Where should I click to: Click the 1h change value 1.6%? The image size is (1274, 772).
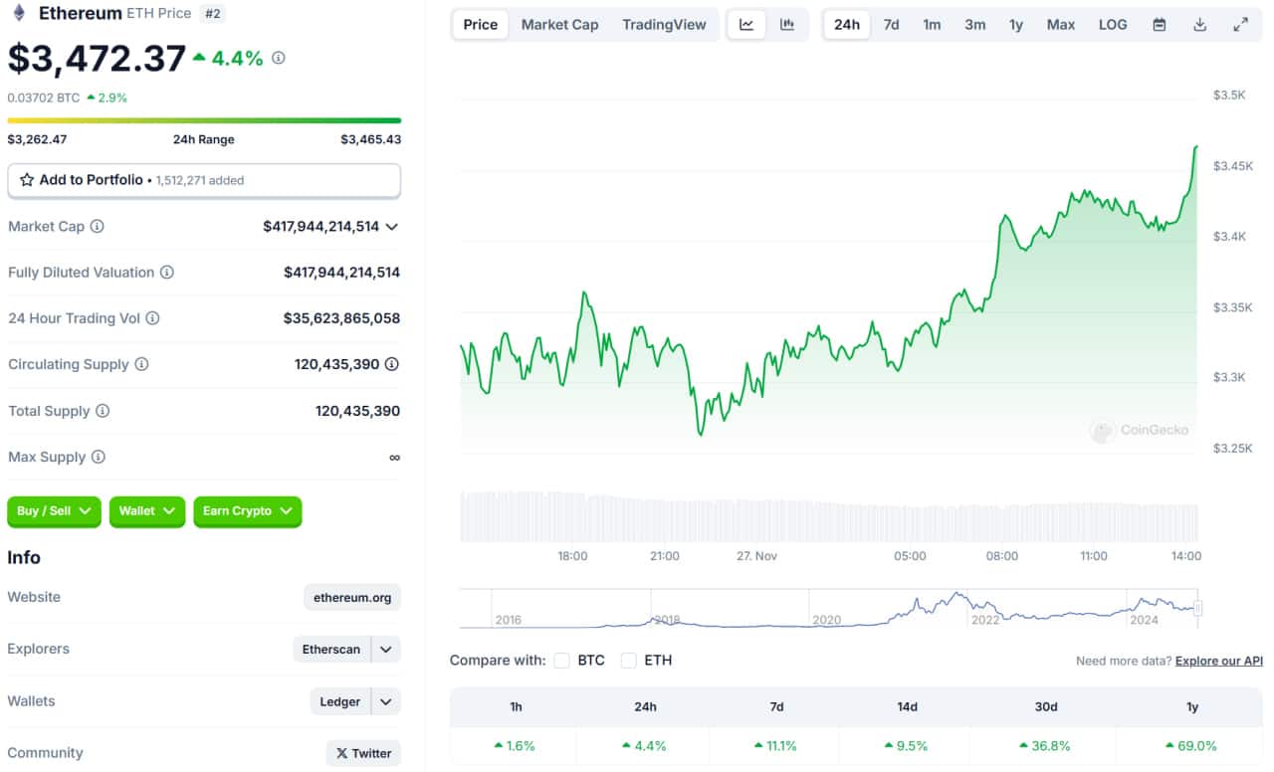(x=516, y=746)
